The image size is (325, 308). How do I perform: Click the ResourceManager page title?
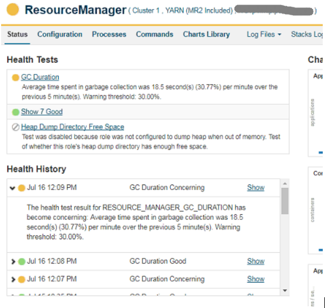tap(75, 10)
